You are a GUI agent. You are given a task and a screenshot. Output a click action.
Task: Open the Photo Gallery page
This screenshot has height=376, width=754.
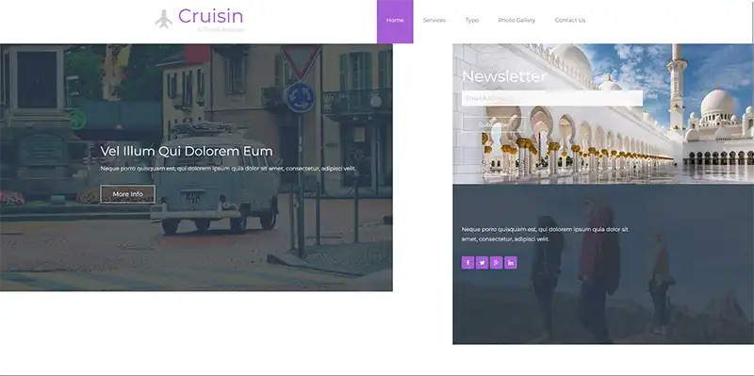516,20
